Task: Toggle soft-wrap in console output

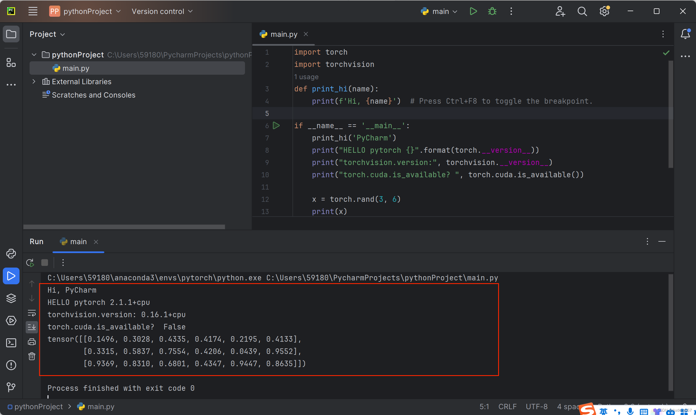Action: point(32,313)
